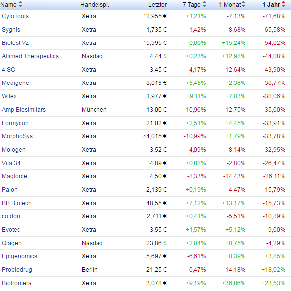Open the CytoTools stock link

[x=15, y=16]
